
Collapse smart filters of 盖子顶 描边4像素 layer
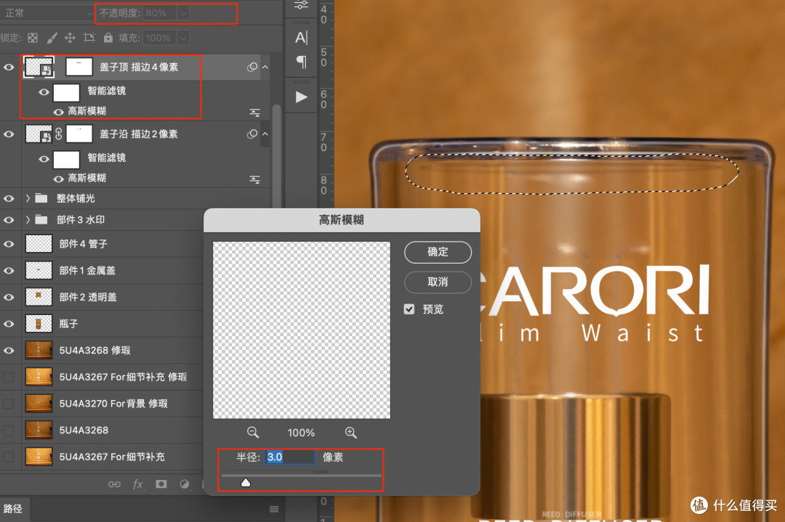click(x=265, y=67)
